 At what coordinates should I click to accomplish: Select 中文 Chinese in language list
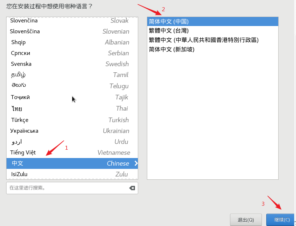[72, 163]
